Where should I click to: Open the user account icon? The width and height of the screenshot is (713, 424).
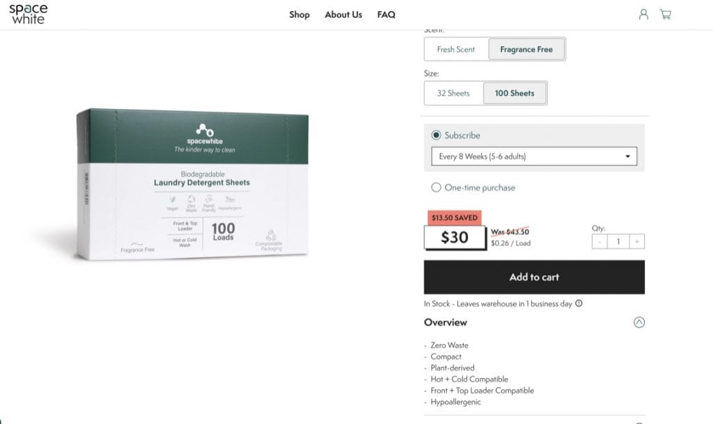[x=643, y=15]
